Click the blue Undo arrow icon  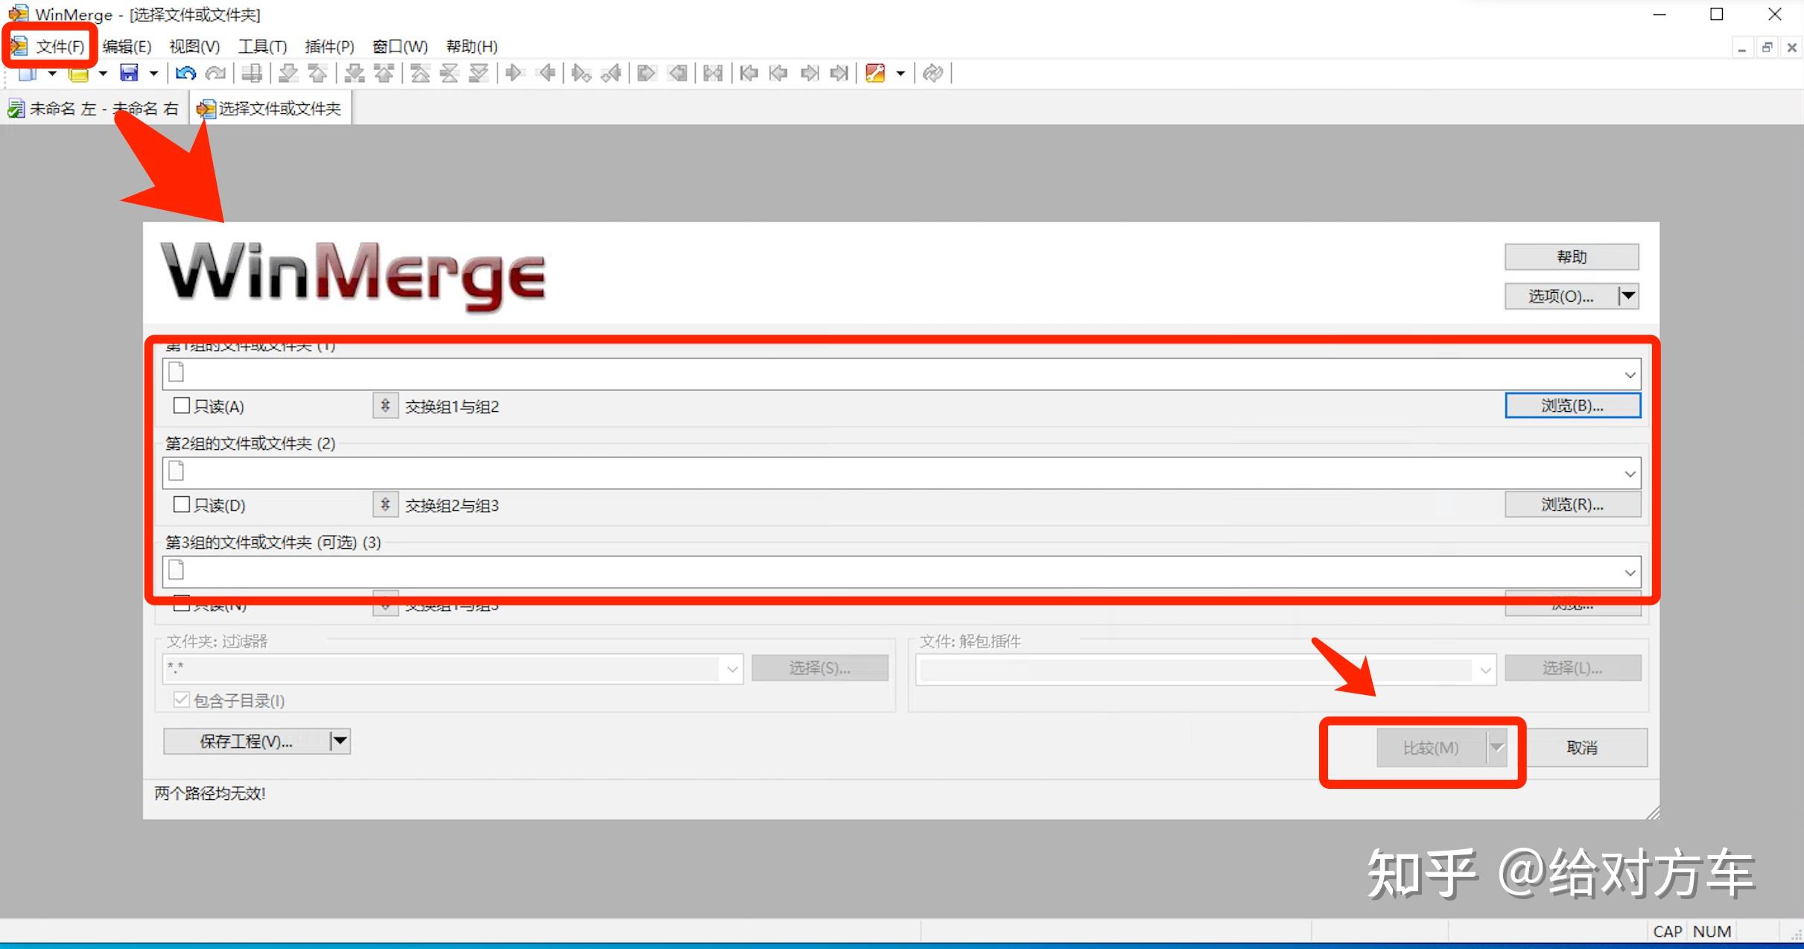pyautogui.click(x=185, y=73)
